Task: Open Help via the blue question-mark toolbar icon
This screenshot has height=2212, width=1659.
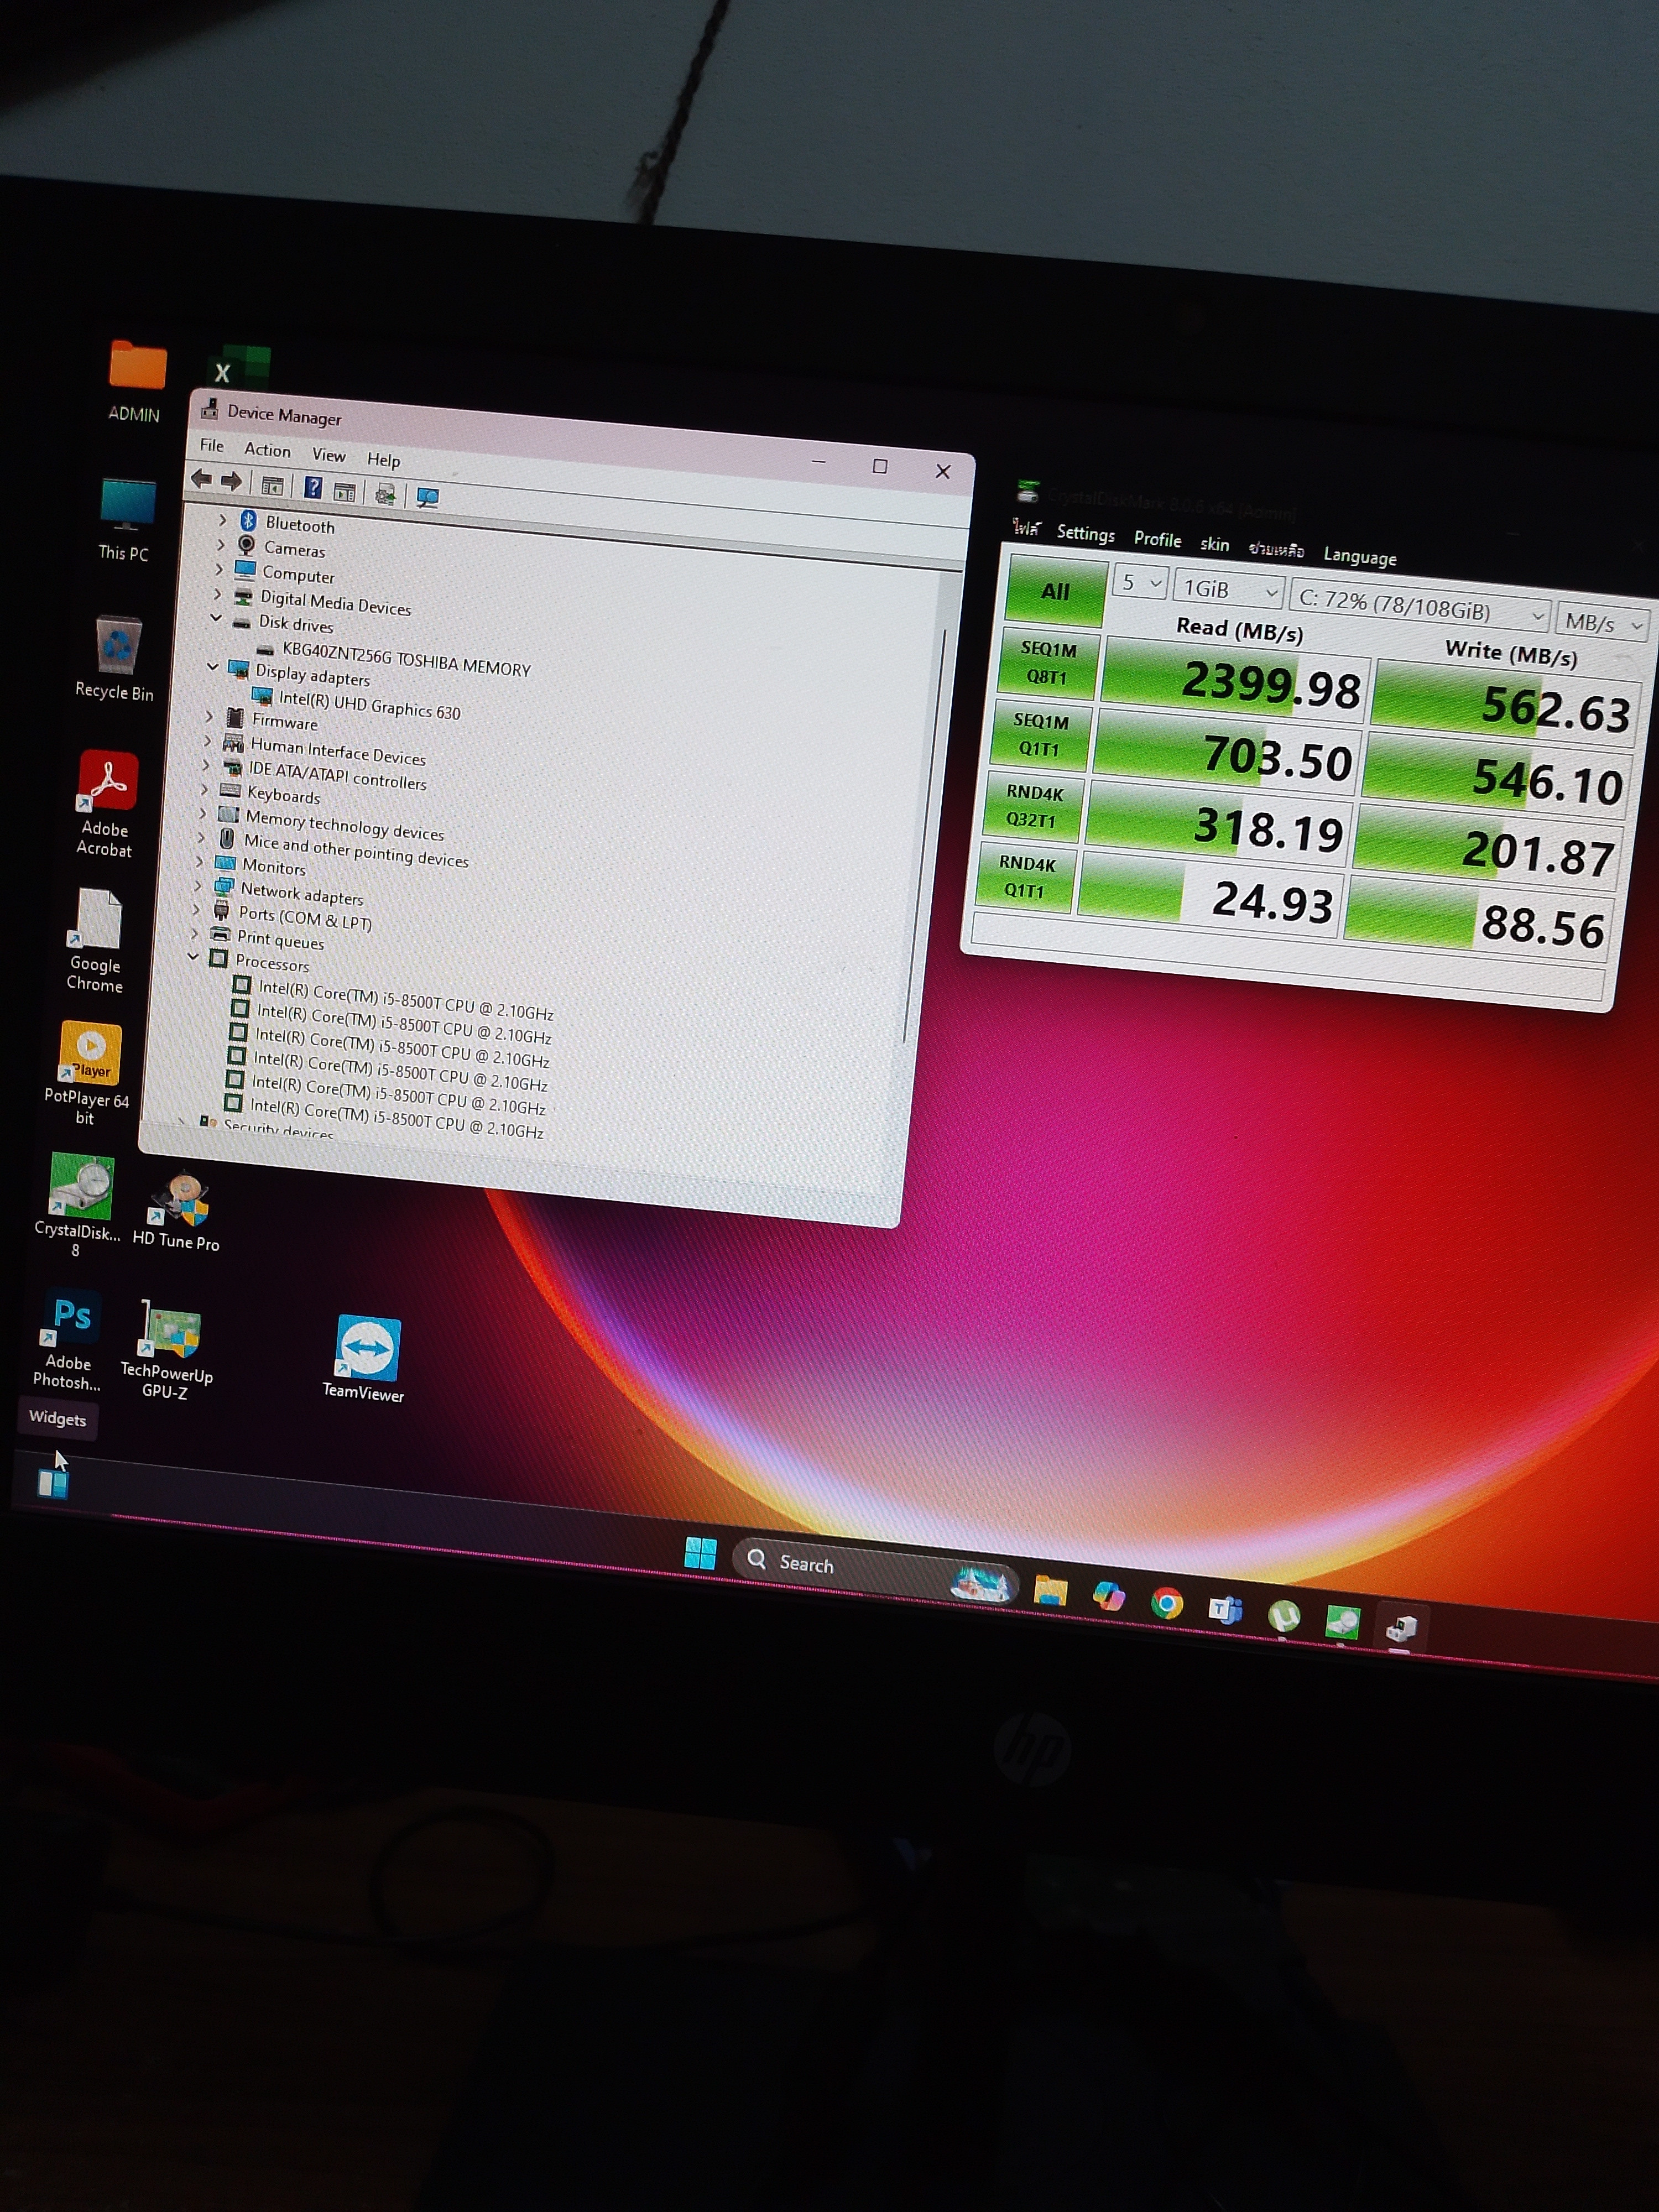Action: [313, 488]
